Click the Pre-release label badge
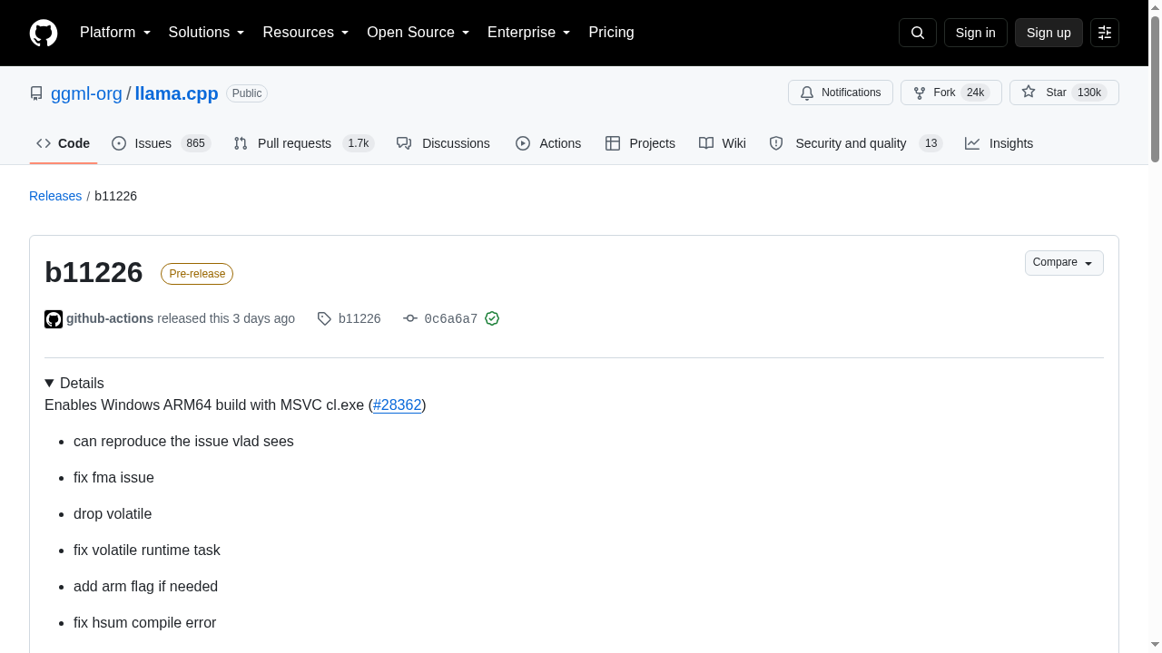Viewport: 1162px width, 653px height. coord(197,274)
